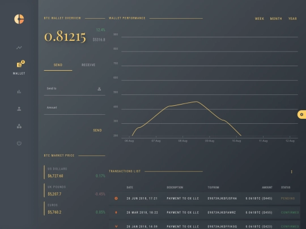
Task: Click the Pending status label
Action: pos(288,198)
